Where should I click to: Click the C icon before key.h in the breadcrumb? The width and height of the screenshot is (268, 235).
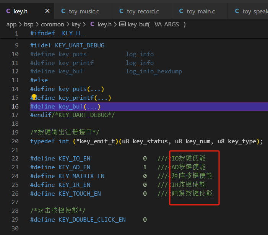(92, 24)
